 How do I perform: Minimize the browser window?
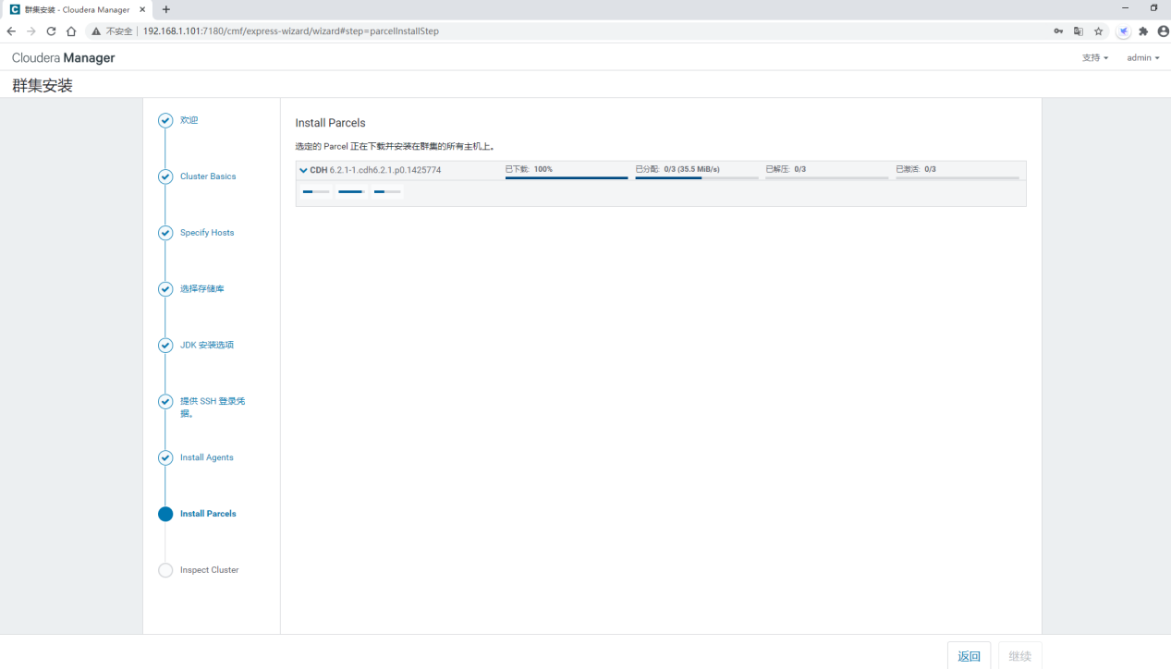pyautogui.click(x=1125, y=7)
